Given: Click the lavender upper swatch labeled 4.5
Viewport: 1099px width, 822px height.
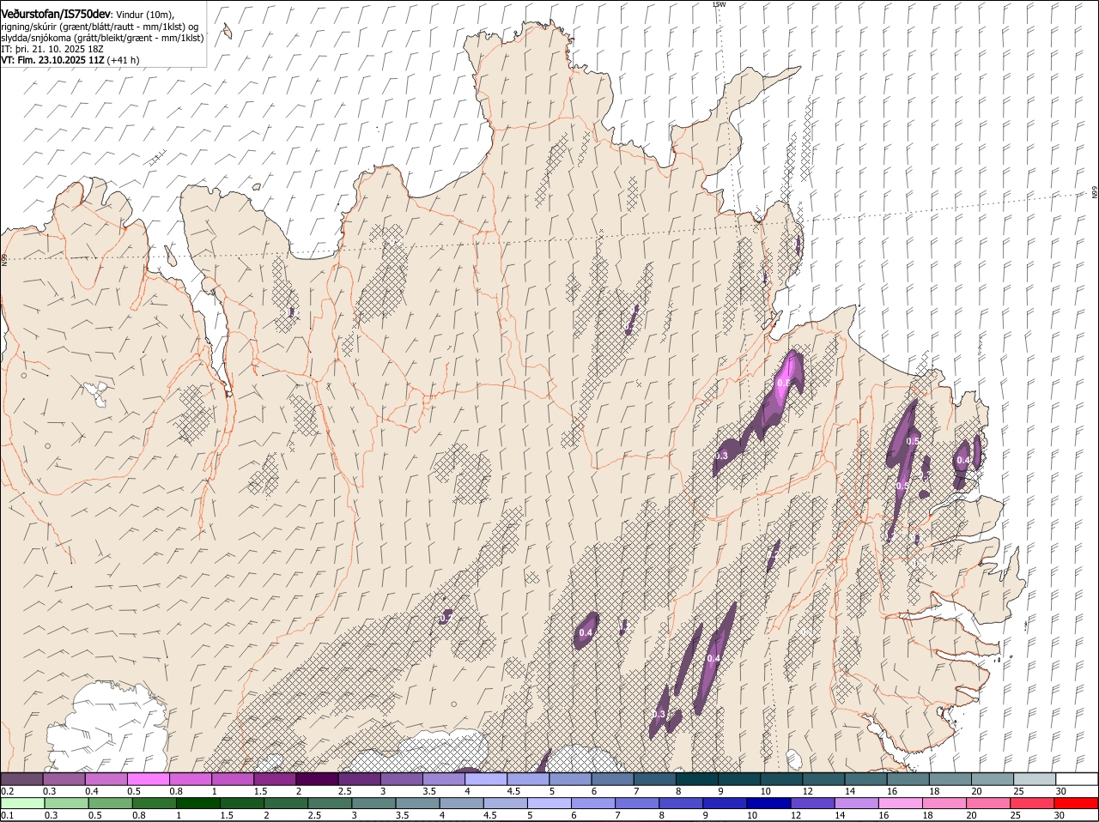Looking at the screenshot, I should pos(528,779).
